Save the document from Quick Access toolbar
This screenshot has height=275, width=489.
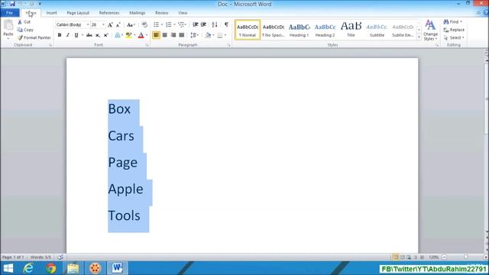[x=12, y=4]
